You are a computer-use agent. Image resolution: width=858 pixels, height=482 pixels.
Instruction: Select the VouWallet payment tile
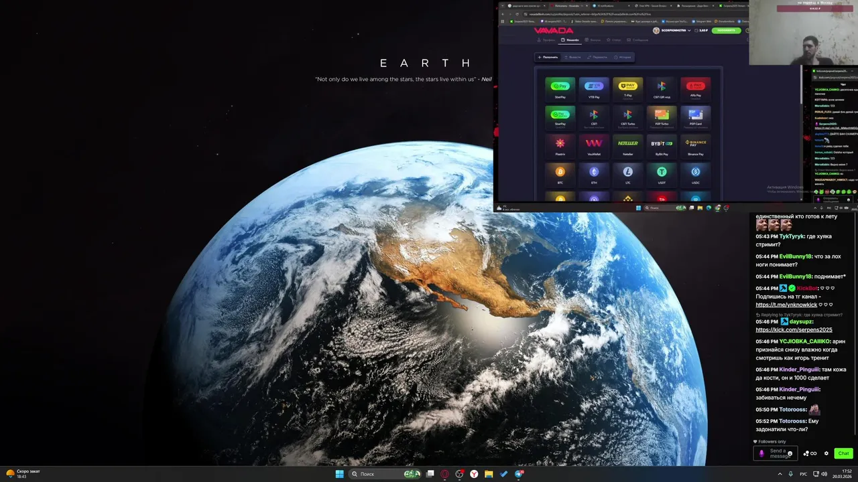594,146
